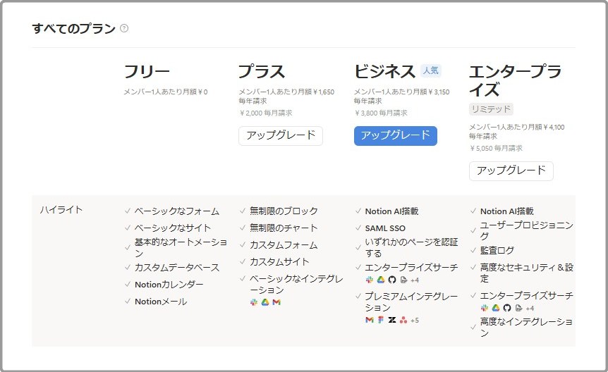Upgrade to the プラス plan
This screenshot has width=608, height=372.
click(x=280, y=135)
